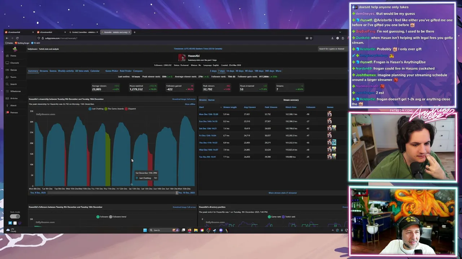Viewport: 462px width, 259px height.
Task: Click Show offline on viewership chart
Action: (190, 104)
